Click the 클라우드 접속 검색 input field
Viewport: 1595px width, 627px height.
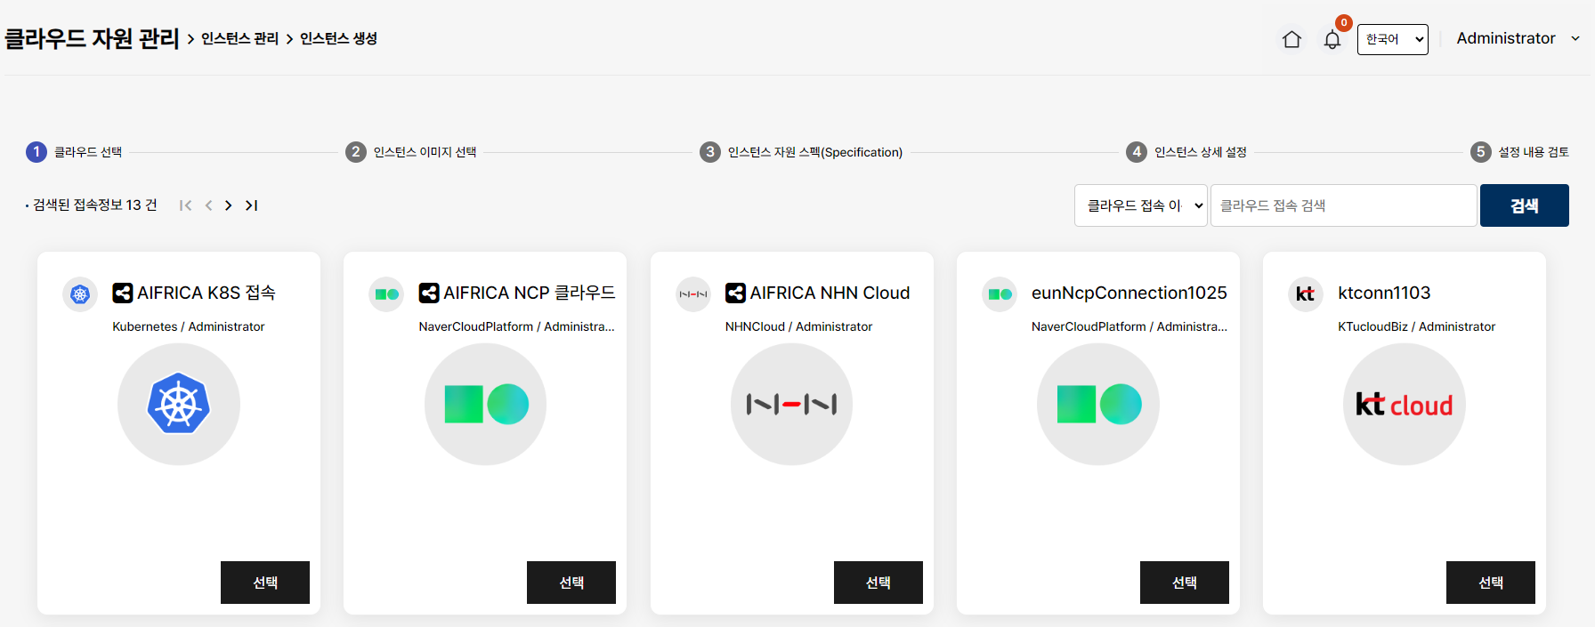tap(1343, 205)
